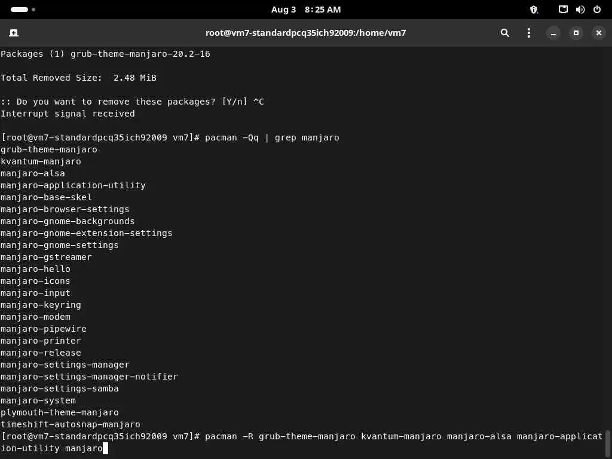Close the terminal window
612x459 pixels.
click(599, 33)
